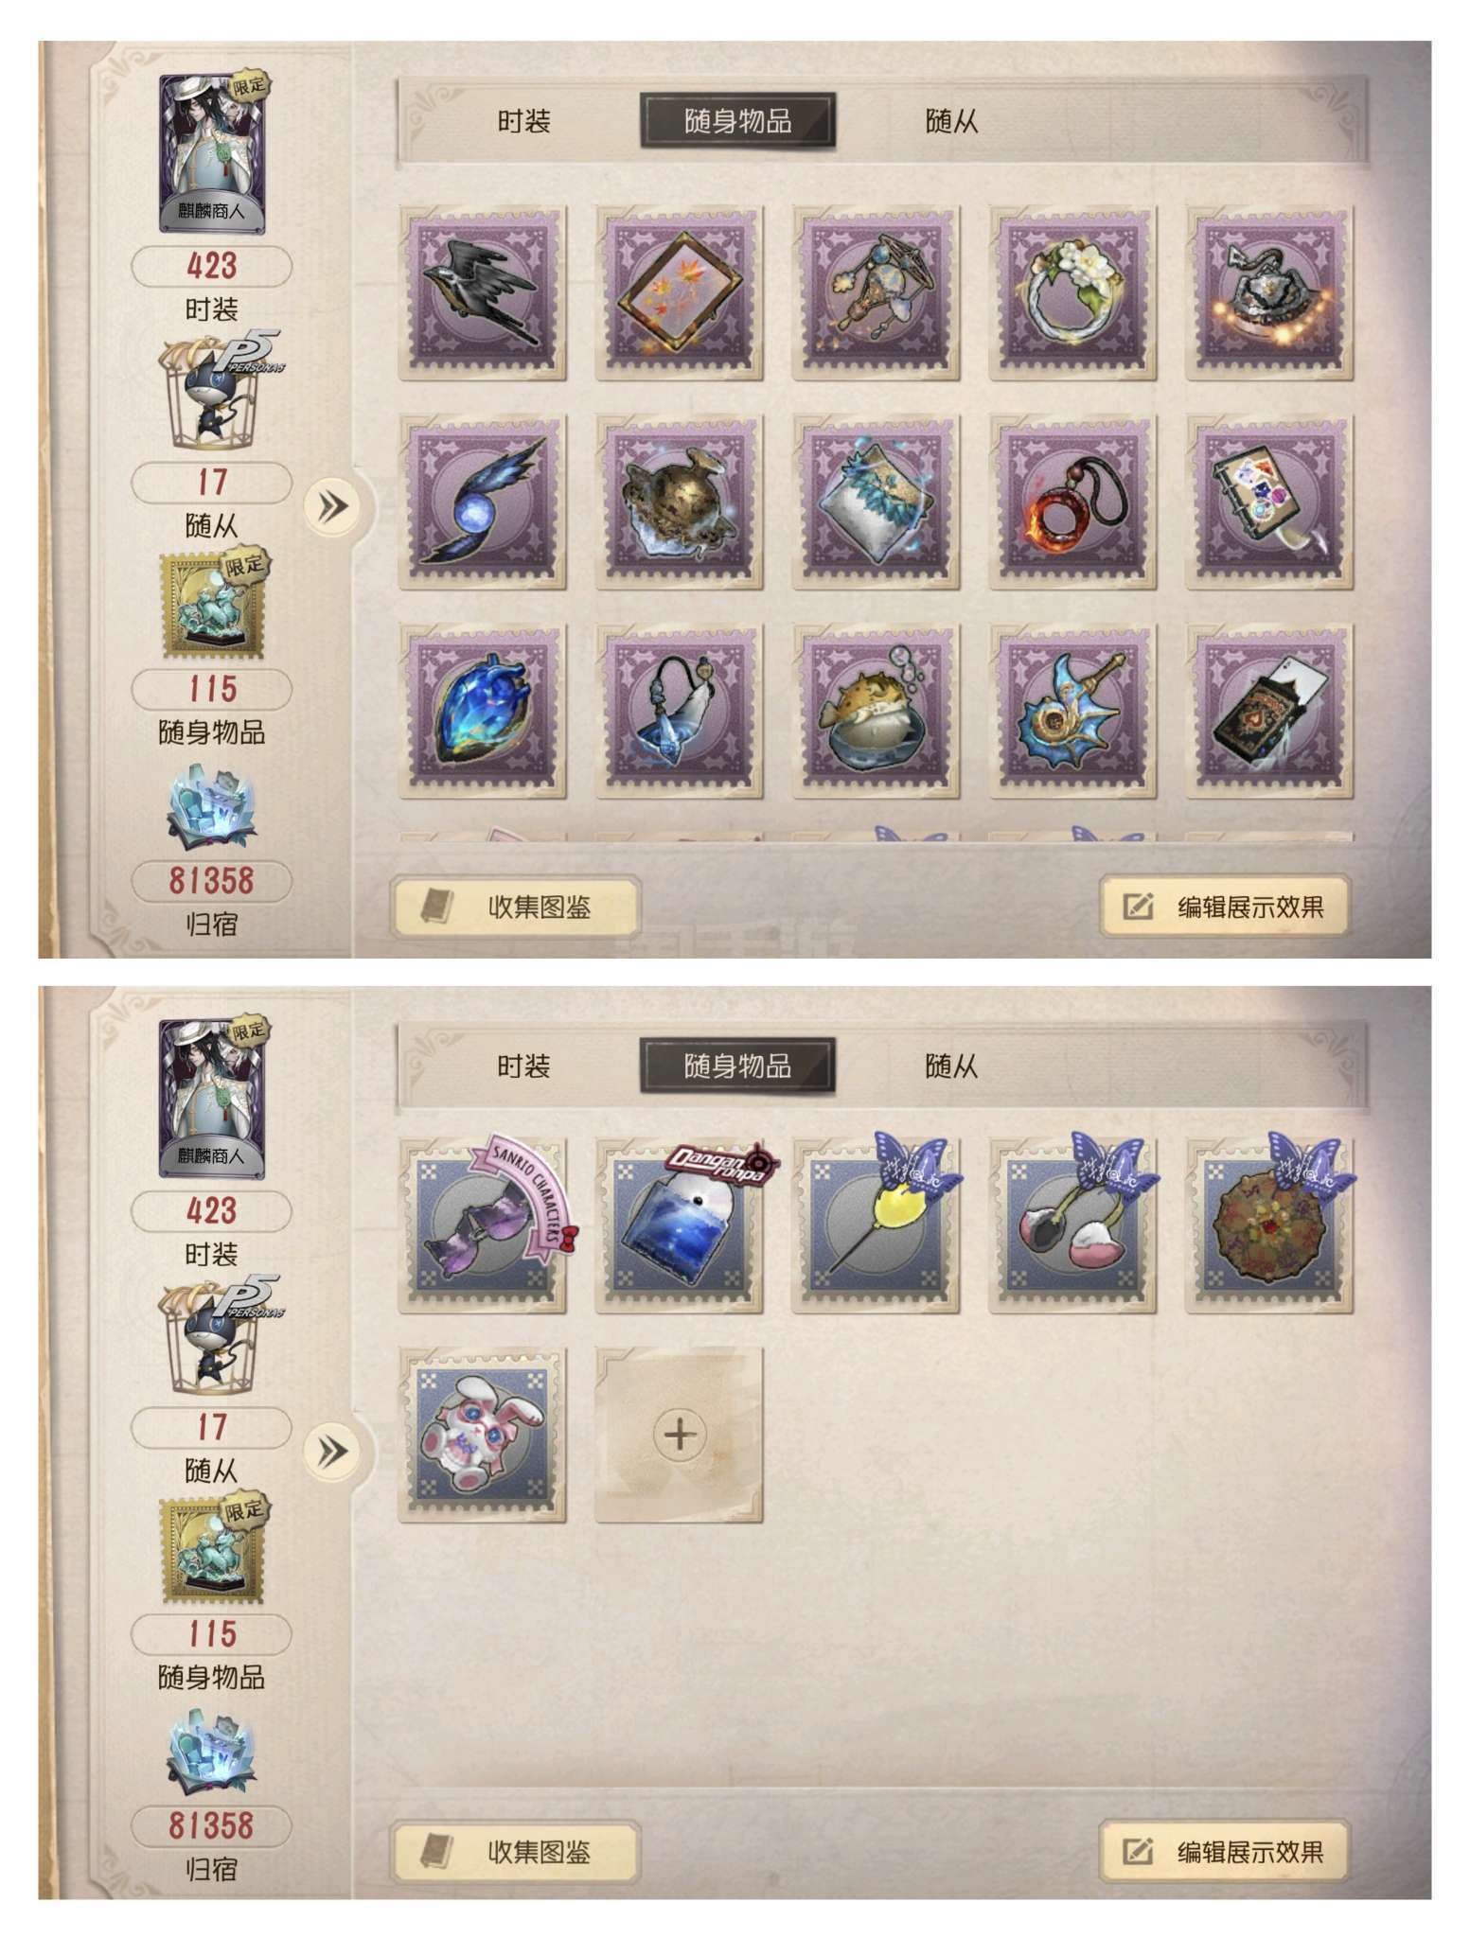The image size is (1470, 1938).
Task: Add an accessory with the plus slot
Action: tap(679, 1436)
